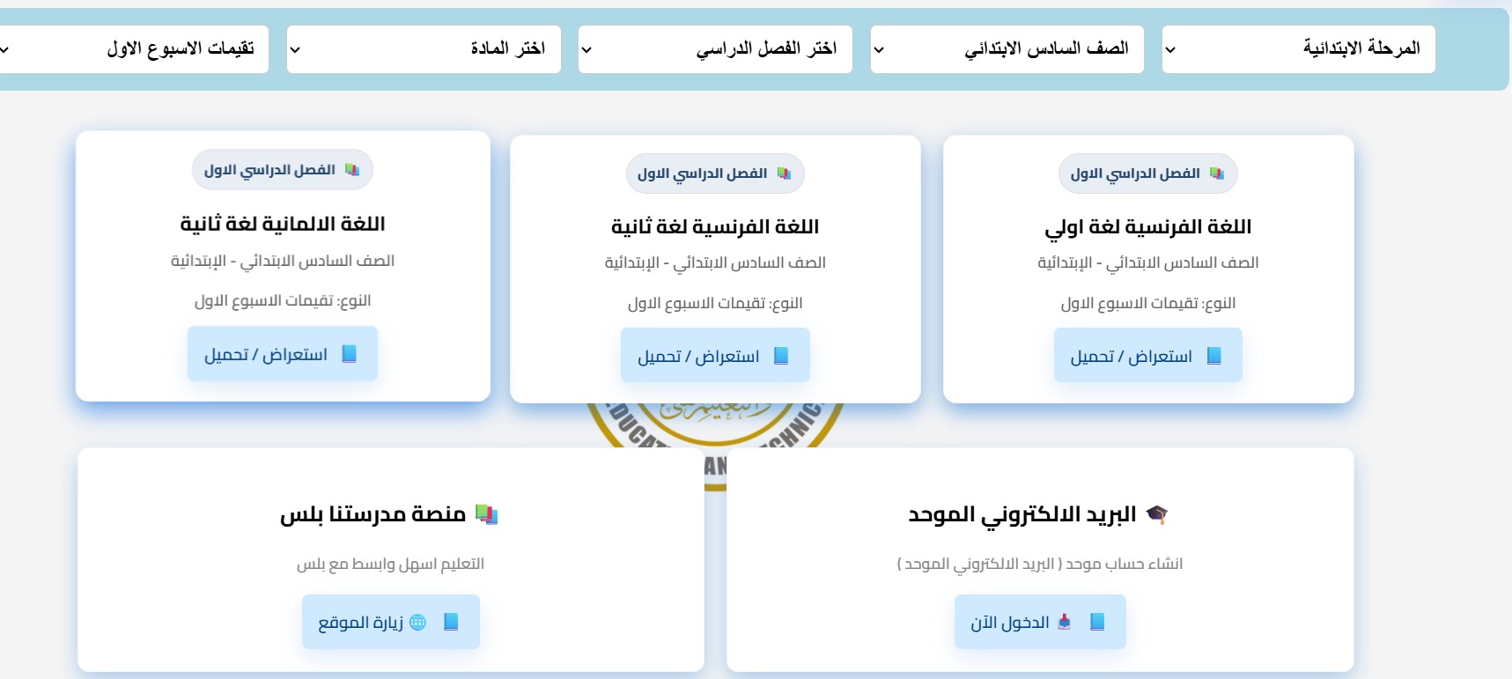The height and width of the screenshot is (679, 1512).
Task: Click the books icon next to منصة مدرستنا بلس
Action: tap(486, 514)
